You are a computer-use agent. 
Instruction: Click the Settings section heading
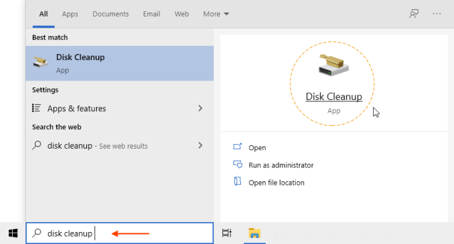(x=45, y=90)
